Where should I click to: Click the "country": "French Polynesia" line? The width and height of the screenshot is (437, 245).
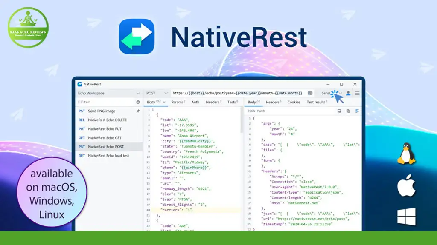192,151
